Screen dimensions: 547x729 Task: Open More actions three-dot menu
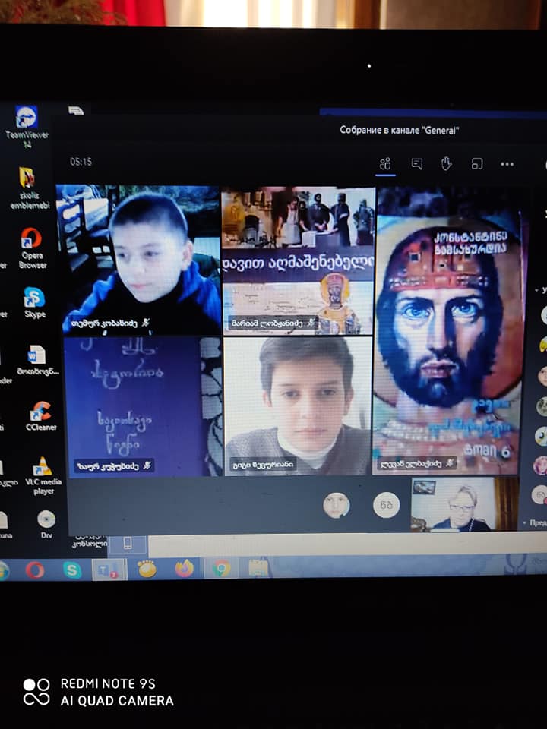click(x=507, y=164)
